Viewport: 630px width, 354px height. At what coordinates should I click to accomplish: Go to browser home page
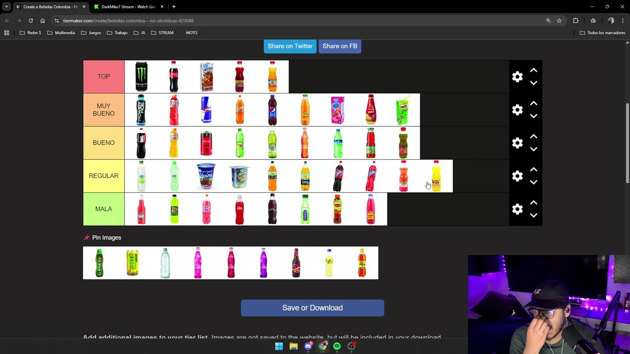tap(42, 21)
